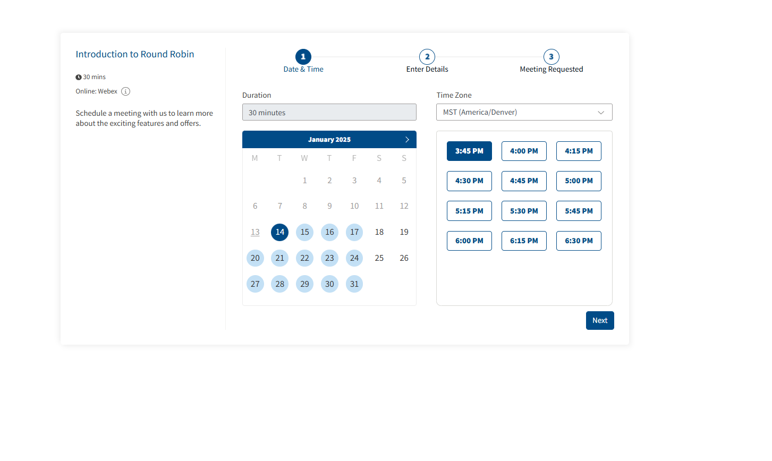Screen dimensions: 772x461
Task: Click the clock icon beside 30 mins
Action: [79, 78]
